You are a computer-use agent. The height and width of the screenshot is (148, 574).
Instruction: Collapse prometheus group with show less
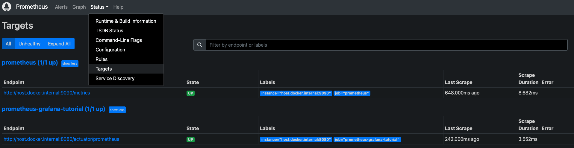coord(70,64)
